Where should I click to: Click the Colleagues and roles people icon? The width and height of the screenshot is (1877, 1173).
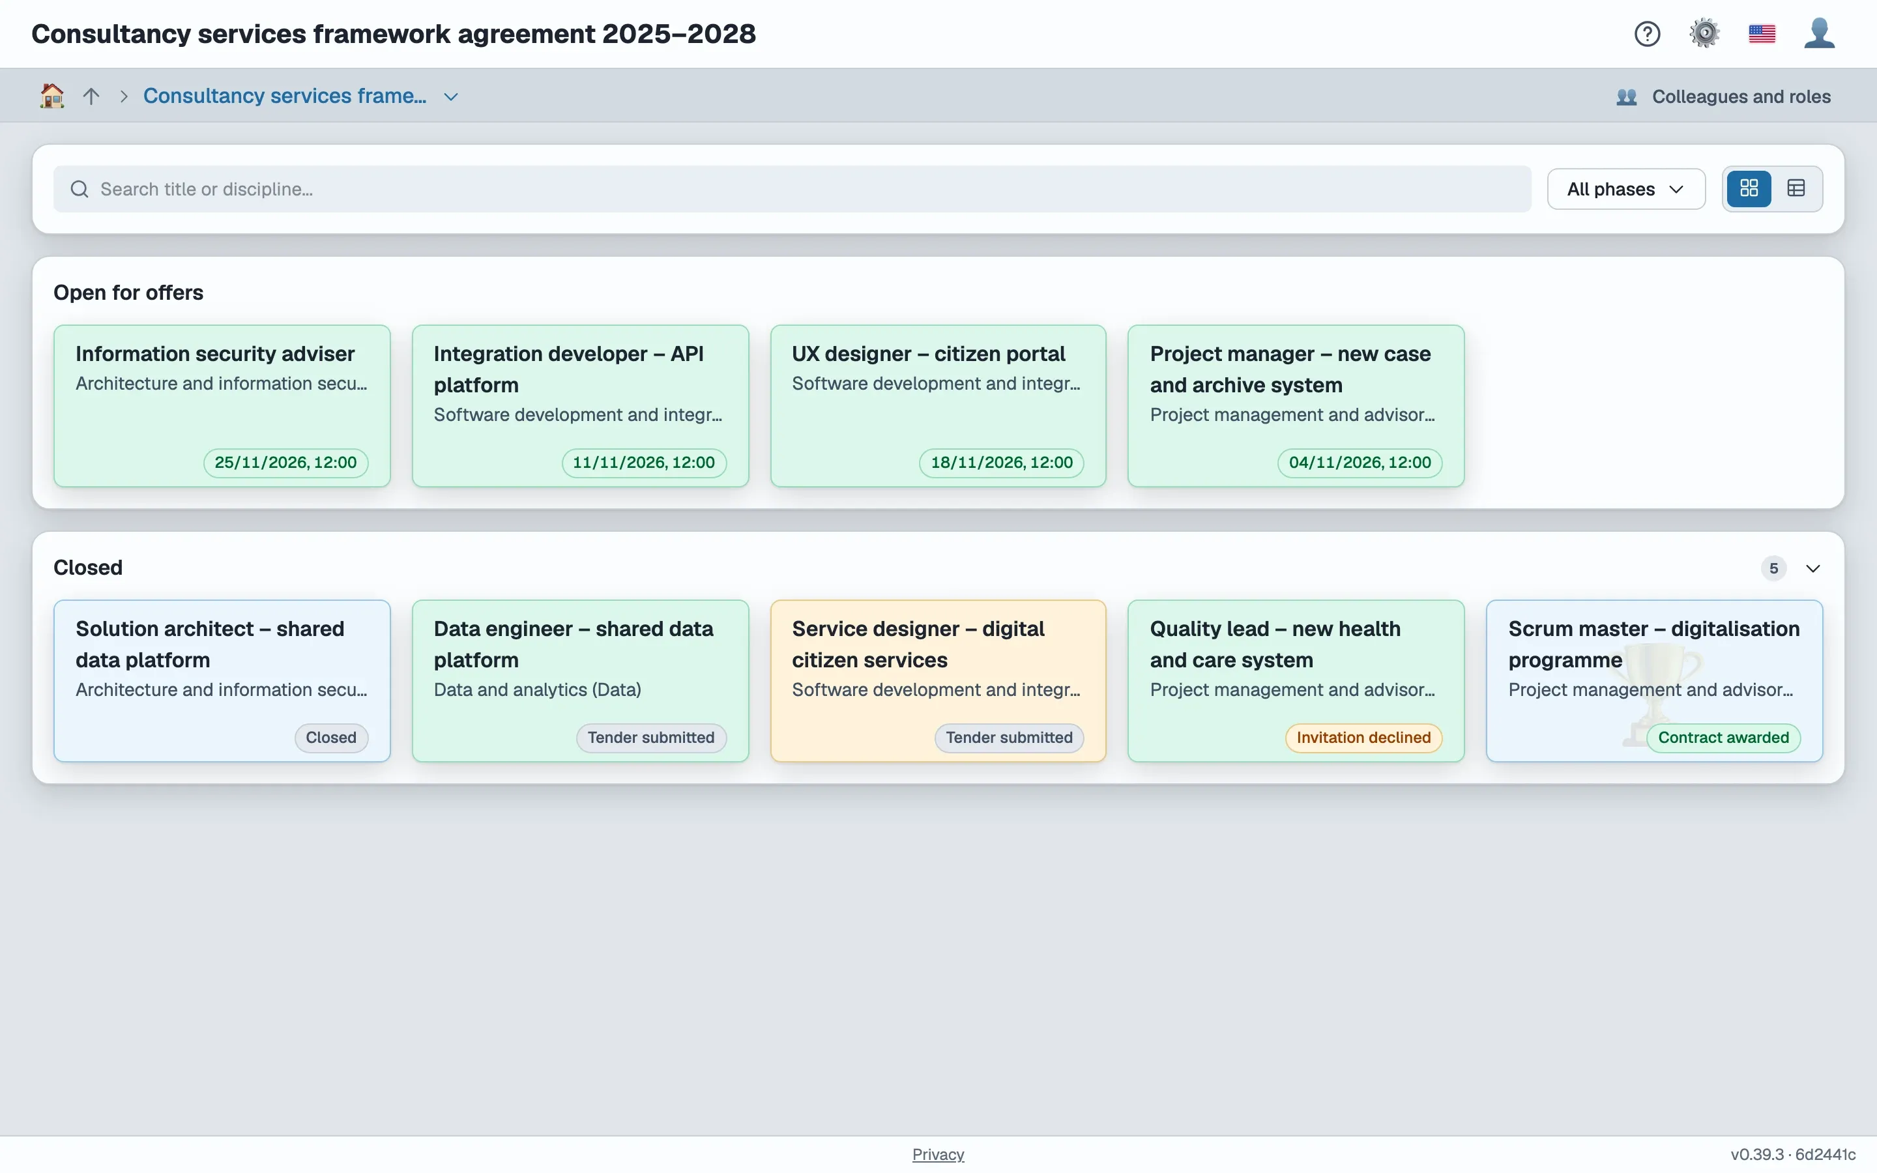coord(1627,97)
